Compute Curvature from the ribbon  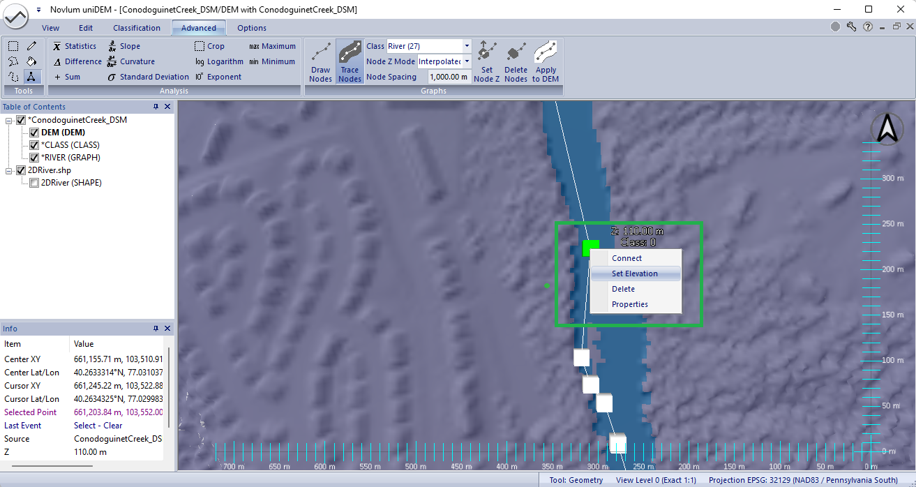(x=131, y=61)
